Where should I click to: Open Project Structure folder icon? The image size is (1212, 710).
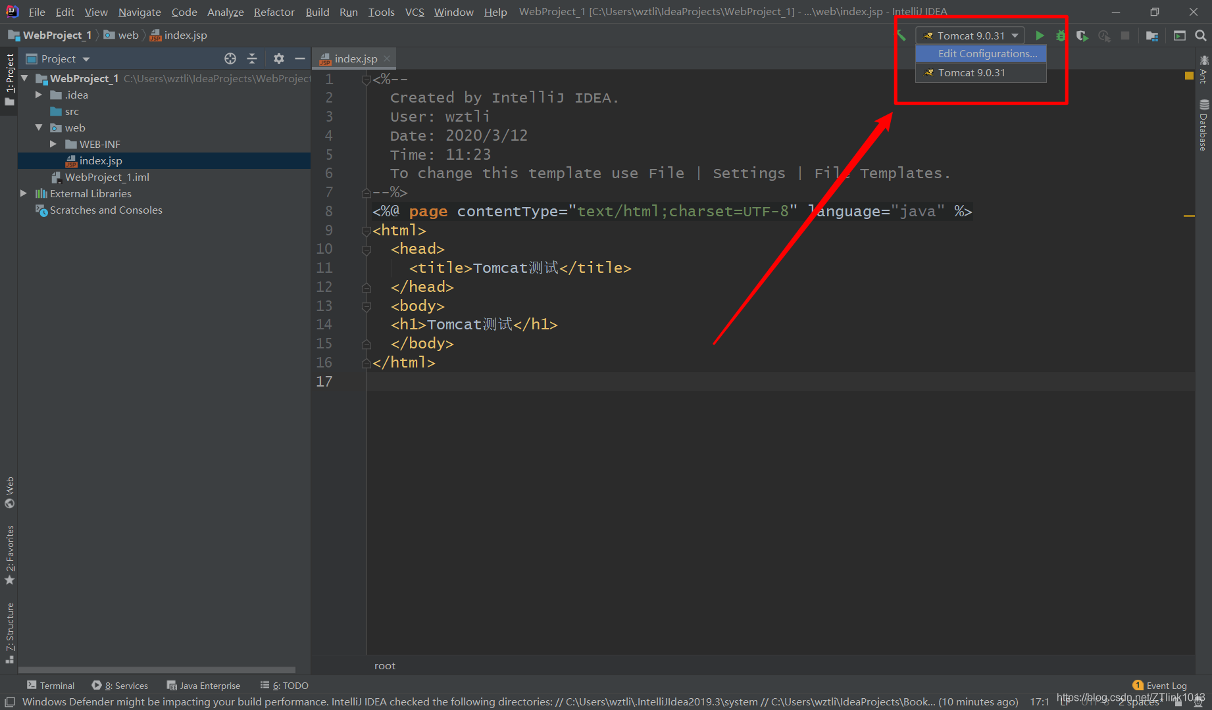[x=1152, y=35]
